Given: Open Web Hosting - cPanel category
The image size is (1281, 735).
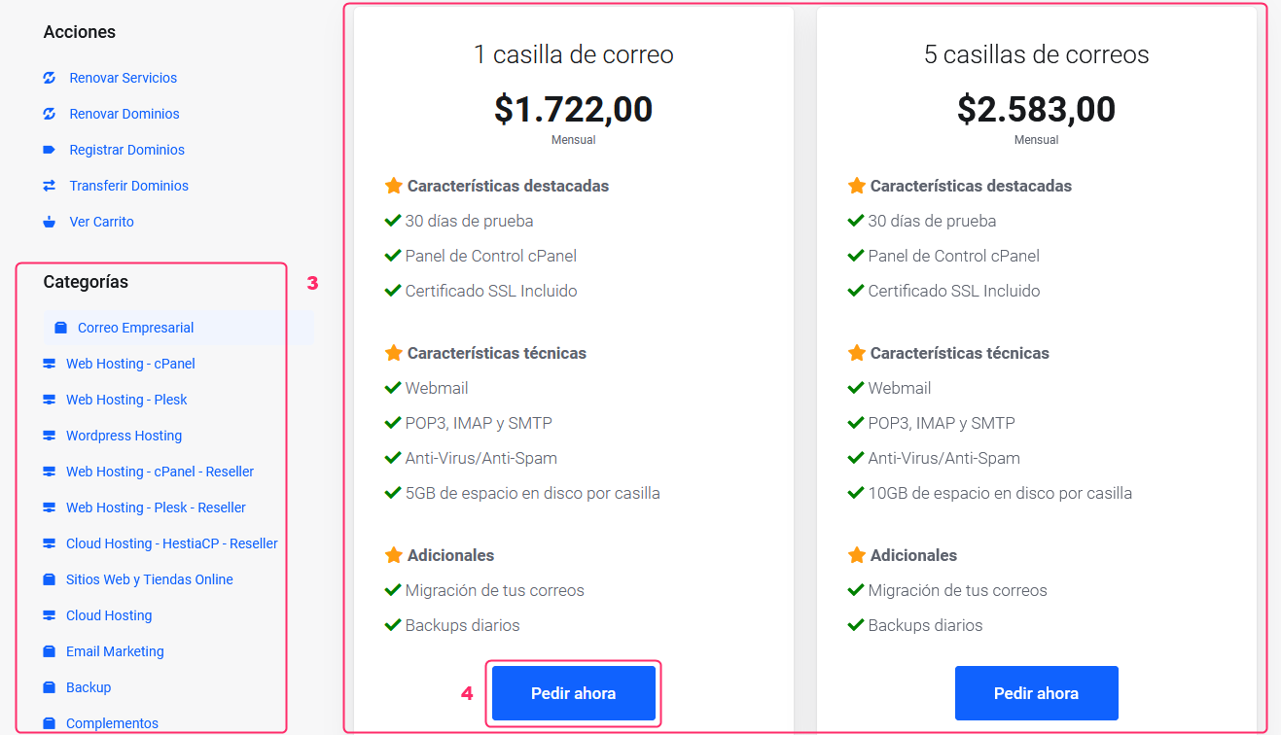Looking at the screenshot, I should (130, 364).
